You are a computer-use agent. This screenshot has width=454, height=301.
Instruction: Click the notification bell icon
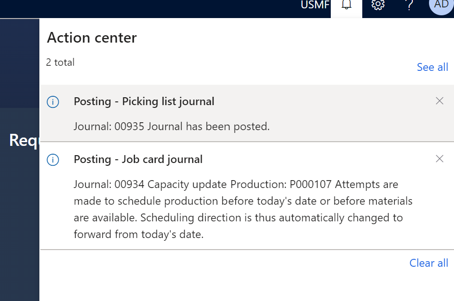tap(347, 5)
